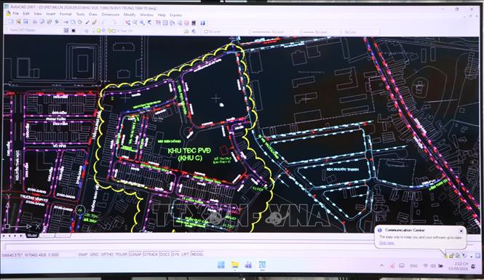Select the Match Properties brush tool
Screen dimensions: 484x280
(x=87, y=23)
